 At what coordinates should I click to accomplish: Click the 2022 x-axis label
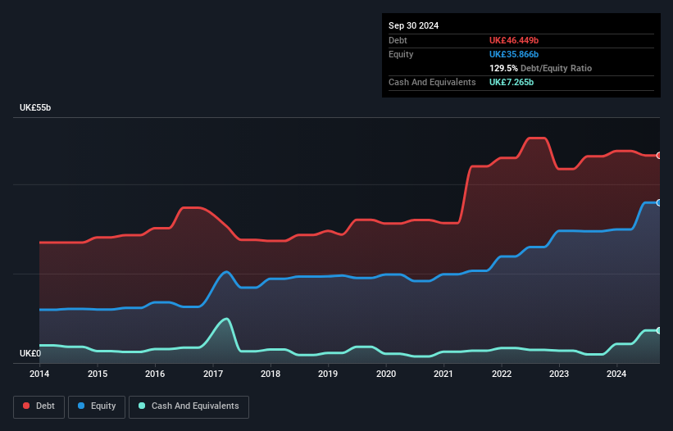point(502,374)
